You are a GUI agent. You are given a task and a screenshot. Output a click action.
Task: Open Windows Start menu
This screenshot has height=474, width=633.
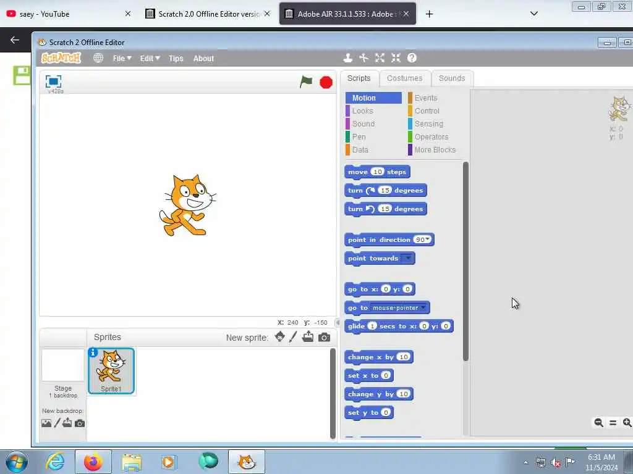click(x=17, y=462)
